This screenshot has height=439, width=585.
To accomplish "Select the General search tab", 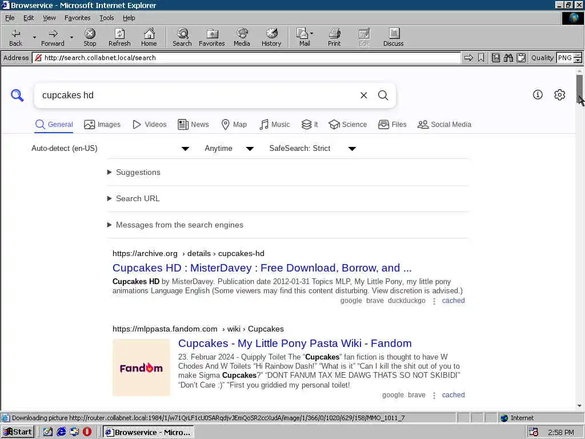I will coord(54,124).
